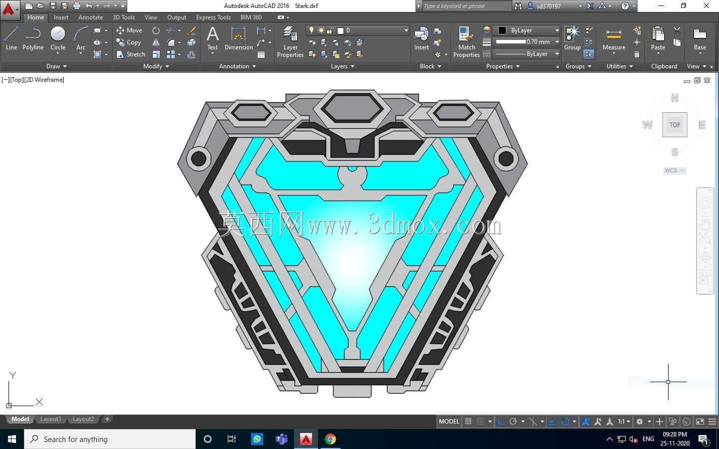Open the sd370197 account sign-in menu
The height and width of the screenshot is (449, 719).
555,6
